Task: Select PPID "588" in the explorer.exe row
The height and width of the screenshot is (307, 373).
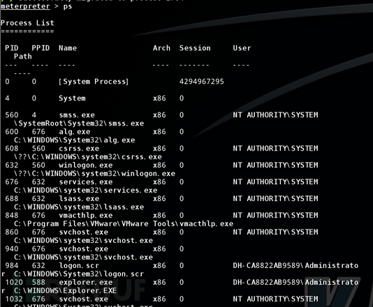Action: pos(38,283)
